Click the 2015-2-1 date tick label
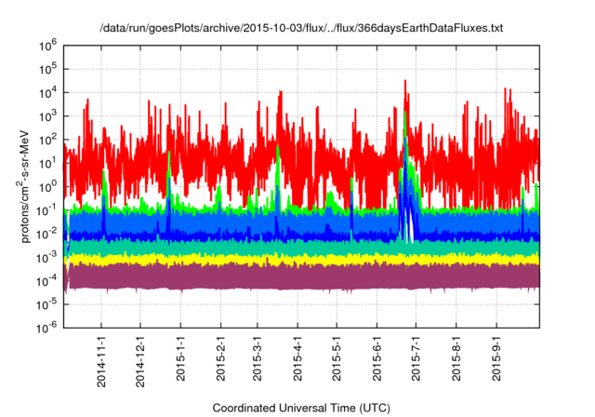 tap(221, 359)
